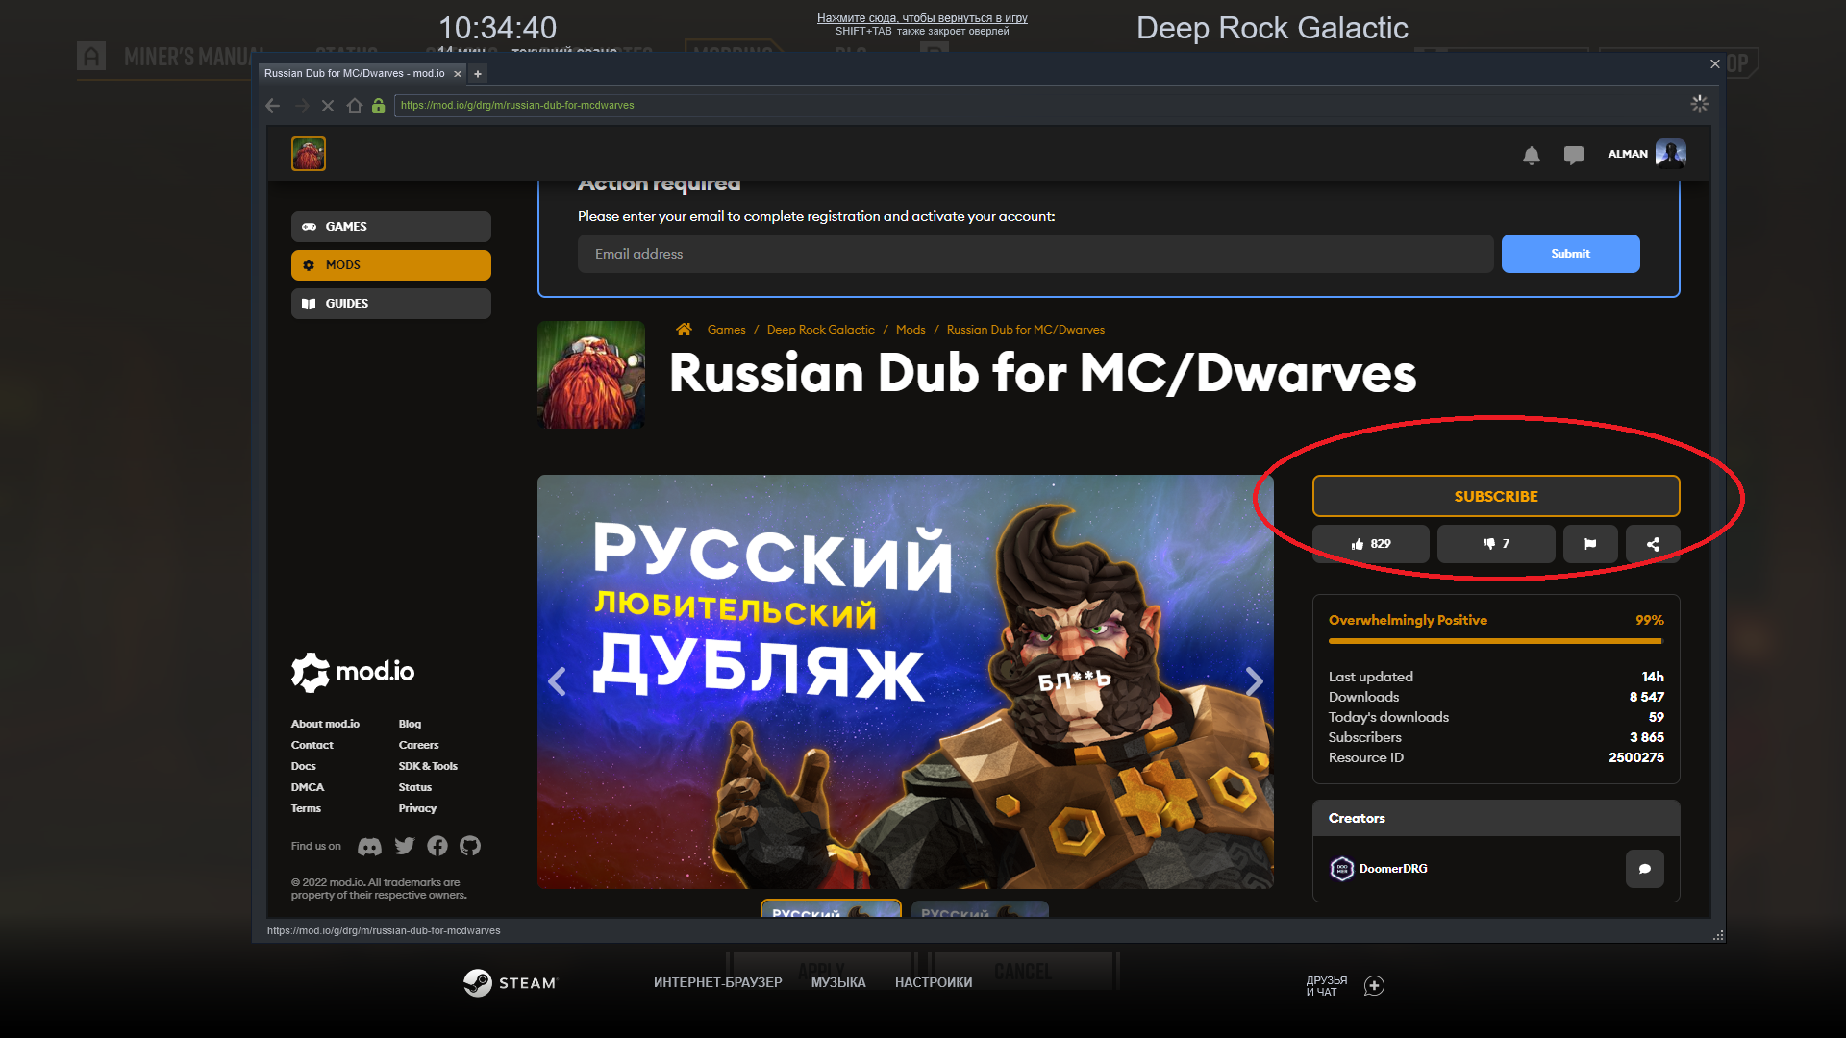The image size is (1846, 1038).
Task: Select the MODS sidebar item
Action: (391, 265)
